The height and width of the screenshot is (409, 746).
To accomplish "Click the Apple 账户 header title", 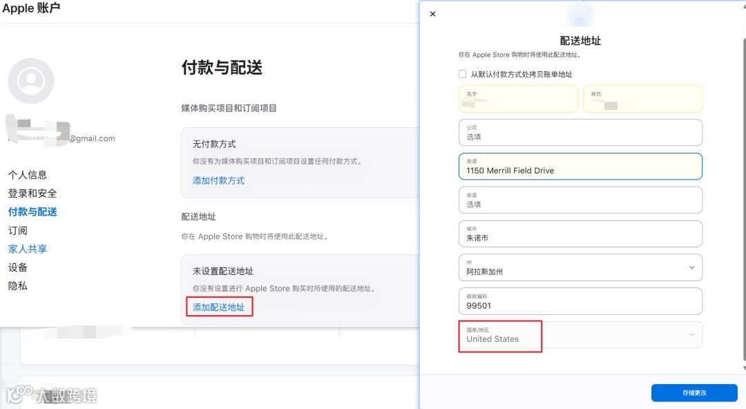I will coord(31,8).
